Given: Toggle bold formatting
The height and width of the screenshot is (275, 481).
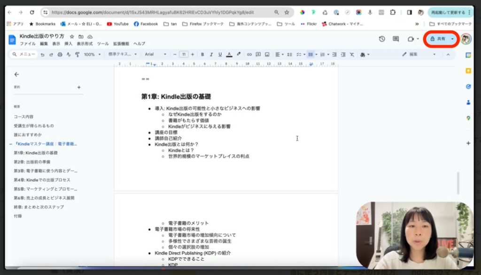Looking at the screenshot, I should [202, 55].
